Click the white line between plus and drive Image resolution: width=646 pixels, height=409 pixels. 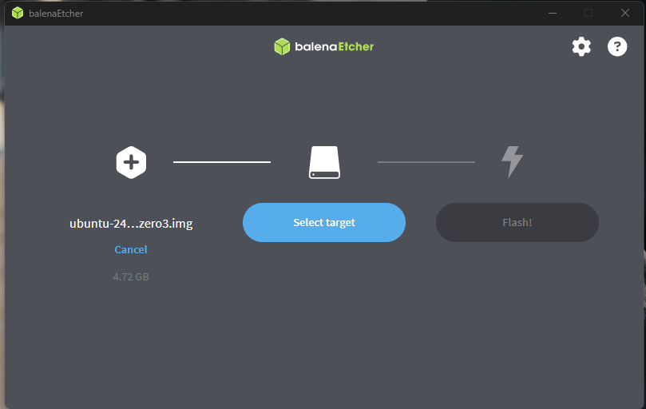click(222, 162)
